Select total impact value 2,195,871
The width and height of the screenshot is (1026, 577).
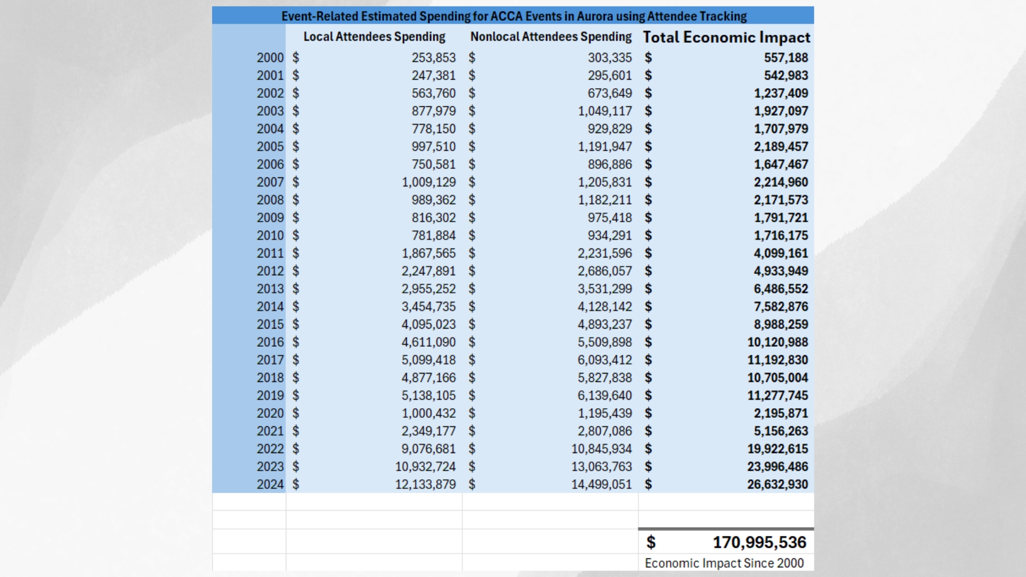781,413
